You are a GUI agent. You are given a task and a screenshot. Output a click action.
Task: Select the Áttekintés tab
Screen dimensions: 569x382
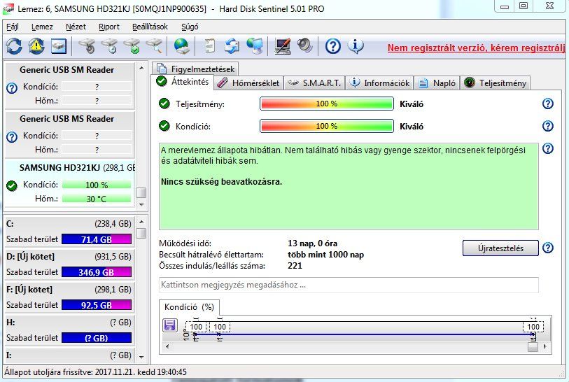[183, 82]
